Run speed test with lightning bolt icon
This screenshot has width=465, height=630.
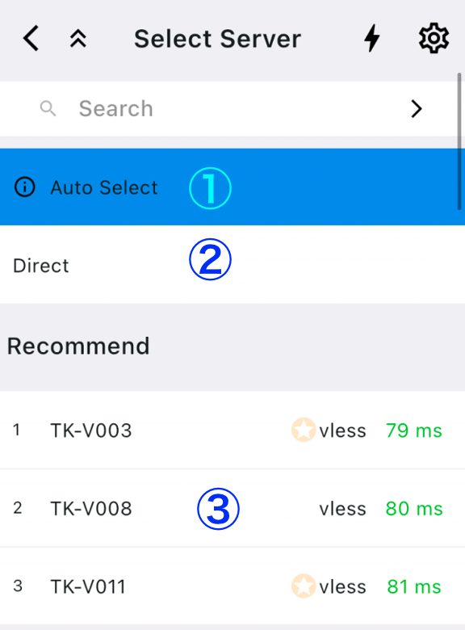(372, 38)
